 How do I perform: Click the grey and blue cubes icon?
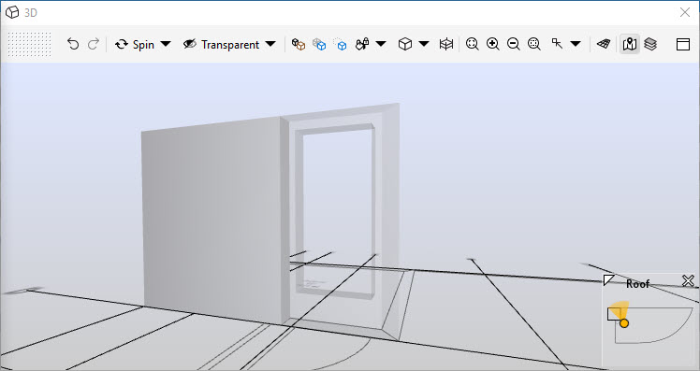[x=319, y=44]
